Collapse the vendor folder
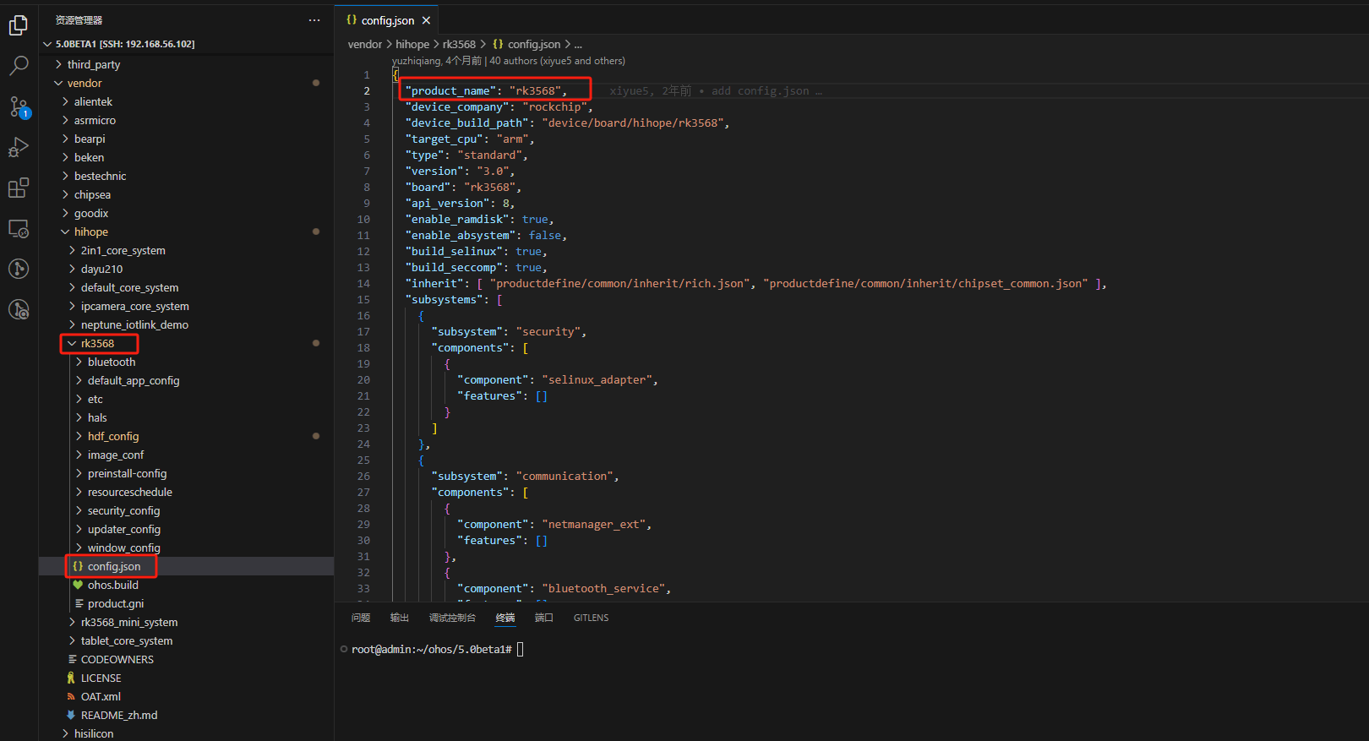 (58, 83)
